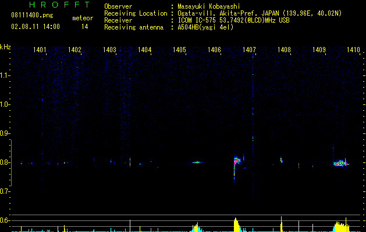Viewport: 366px width, 232px height.
Task: Click the 1406 time marker
Action: 214,49
